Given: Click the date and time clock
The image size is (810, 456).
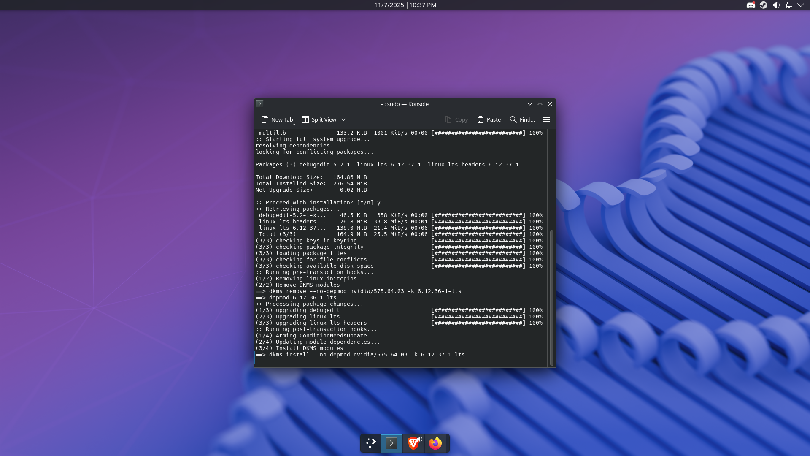Looking at the screenshot, I should [405, 5].
